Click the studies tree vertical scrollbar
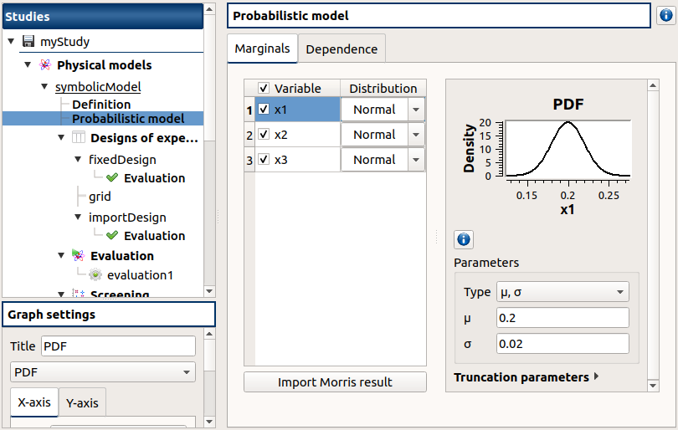This screenshot has width=678, height=430. pos(210,167)
